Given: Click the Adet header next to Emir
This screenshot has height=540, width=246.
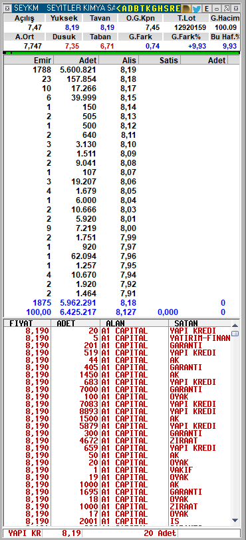Looking at the screenshot, I should pos(76,61).
